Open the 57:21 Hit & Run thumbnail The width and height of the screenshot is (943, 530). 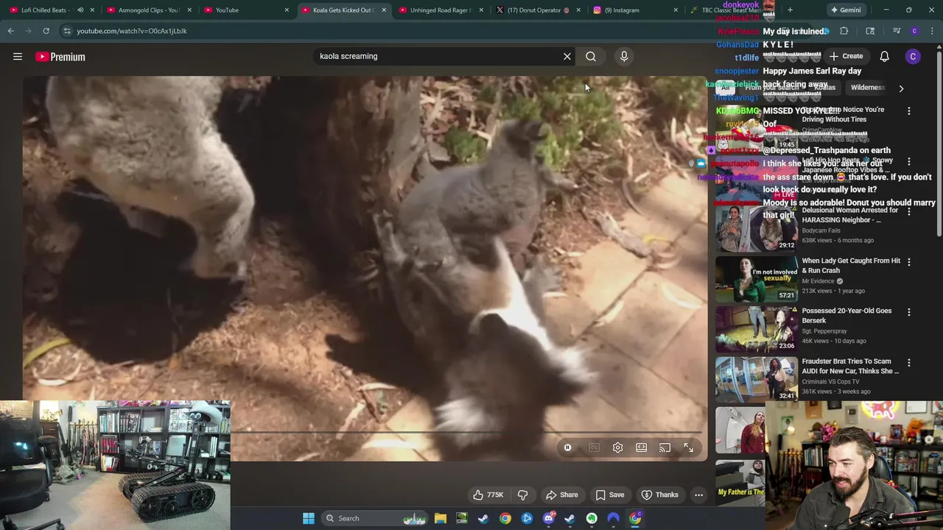pyautogui.click(x=756, y=279)
